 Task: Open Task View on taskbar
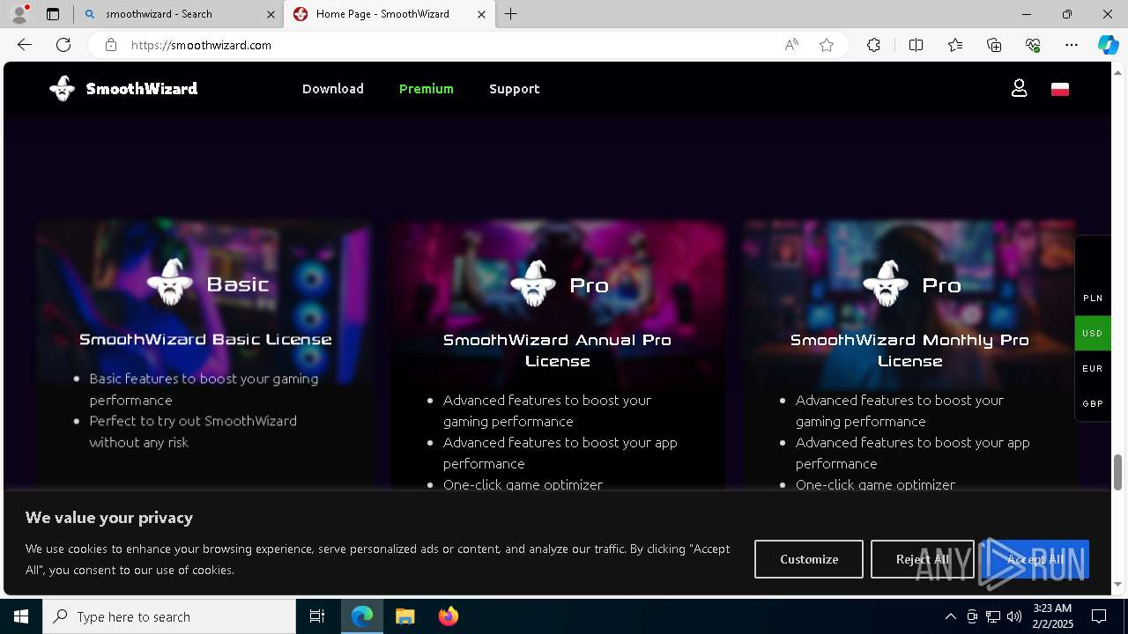317,616
